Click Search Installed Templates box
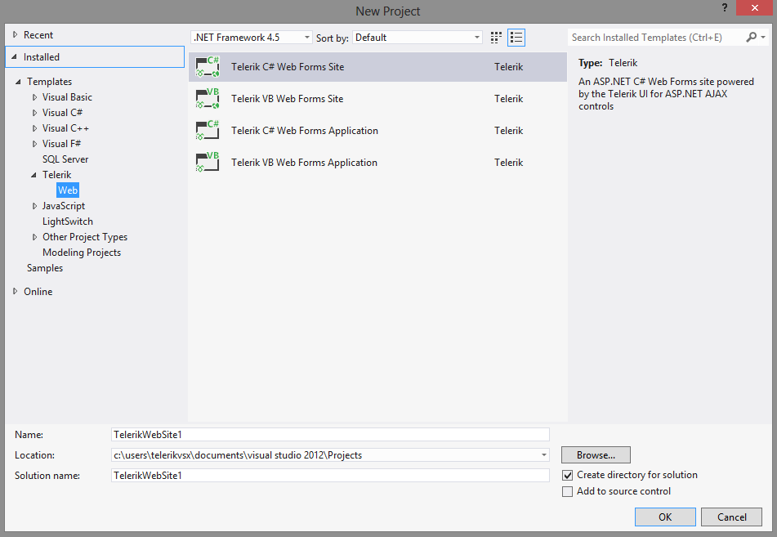This screenshot has height=537, width=777. coord(657,37)
